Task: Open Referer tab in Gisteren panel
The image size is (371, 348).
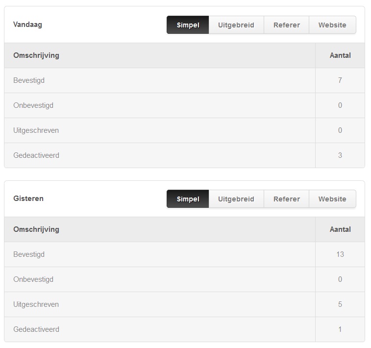Action: 287,199
